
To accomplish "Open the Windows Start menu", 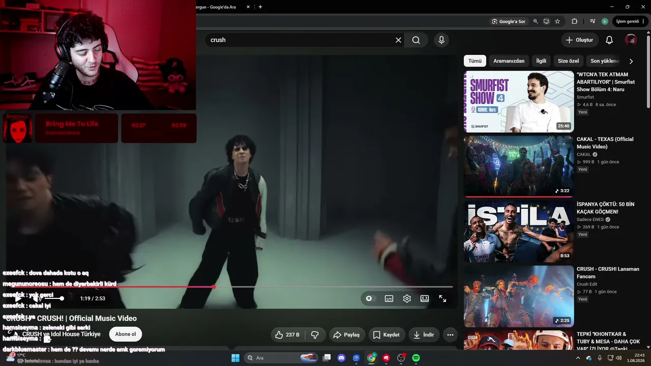I will tap(235, 358).
